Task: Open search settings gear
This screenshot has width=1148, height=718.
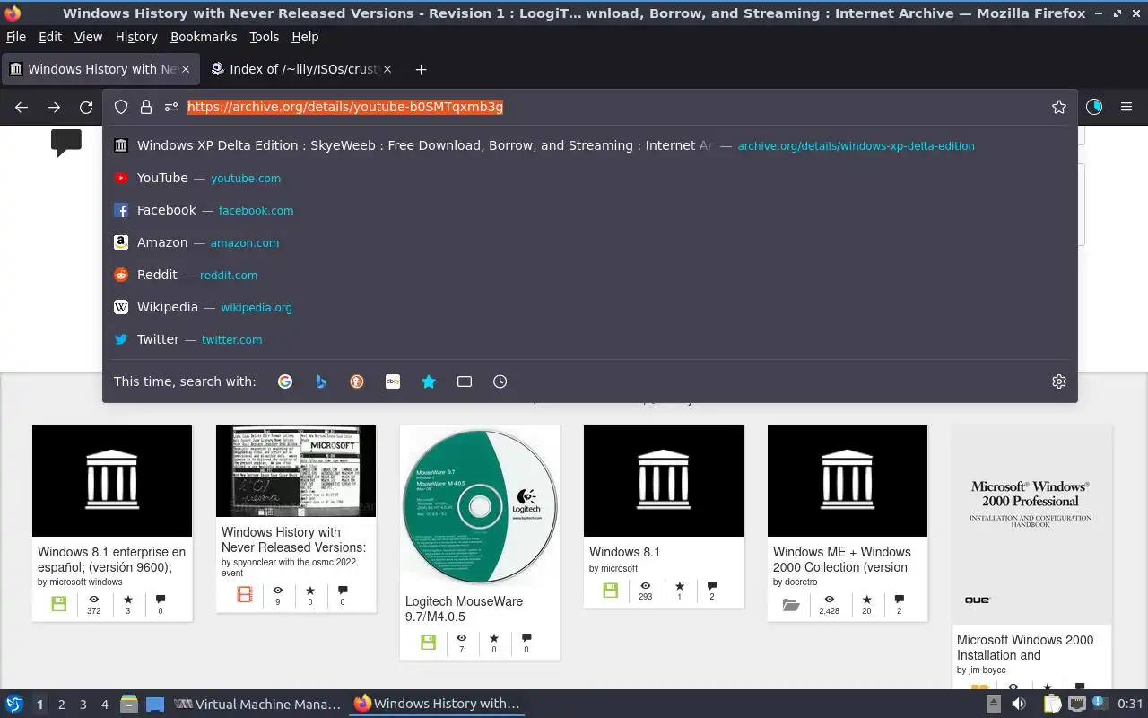Action: pos(1059,381)
